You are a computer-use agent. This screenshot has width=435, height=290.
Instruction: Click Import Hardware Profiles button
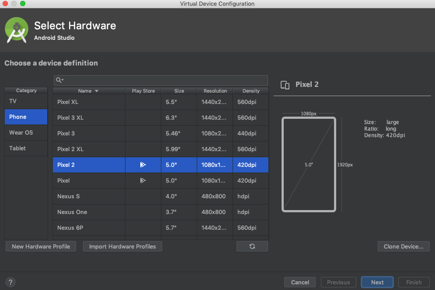[x=122, y=246]
